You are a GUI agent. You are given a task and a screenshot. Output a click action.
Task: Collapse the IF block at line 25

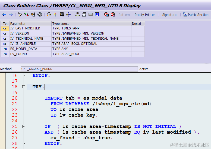point(24,126)
